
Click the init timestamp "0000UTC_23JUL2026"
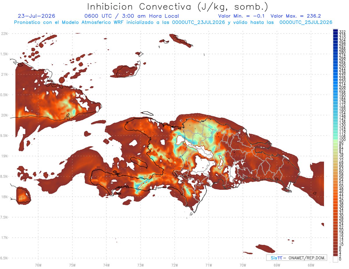pyautogui.click(x=199, y=22)
